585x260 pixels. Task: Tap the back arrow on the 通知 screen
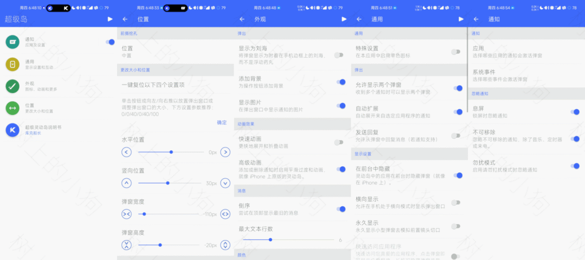point(475,19)
